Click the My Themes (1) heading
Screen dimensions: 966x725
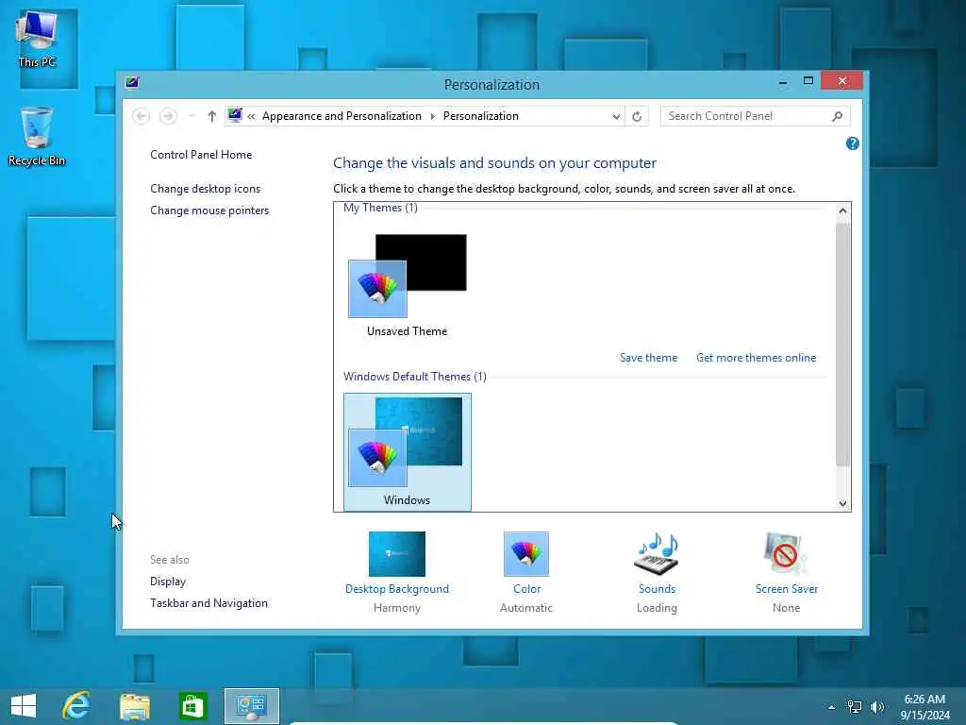pyautogui.click(x=380, y=208)
